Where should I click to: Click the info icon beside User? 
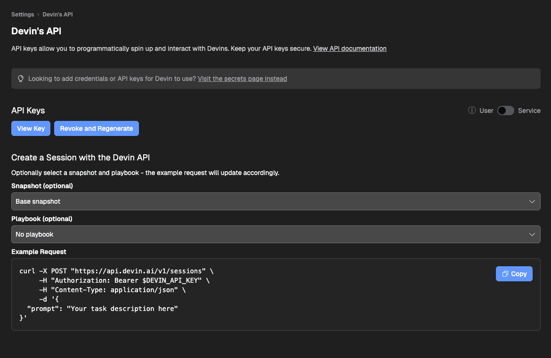pyautogui.click(x=472, y=111)
